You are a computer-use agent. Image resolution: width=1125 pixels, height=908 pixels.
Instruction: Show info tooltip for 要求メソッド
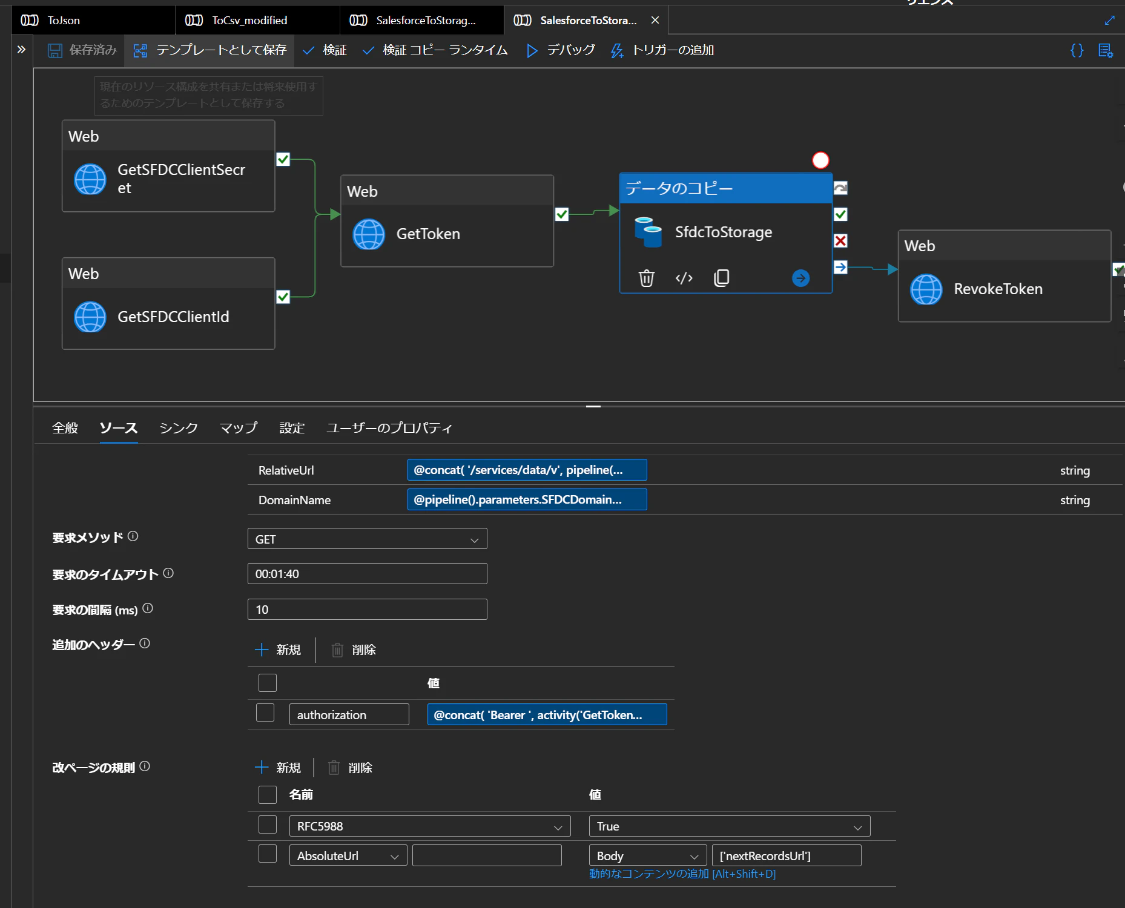[133, 536]
